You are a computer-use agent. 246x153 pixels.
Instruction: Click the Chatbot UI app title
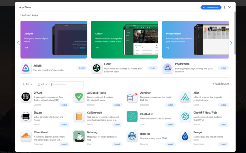click(x=147, y=114)
